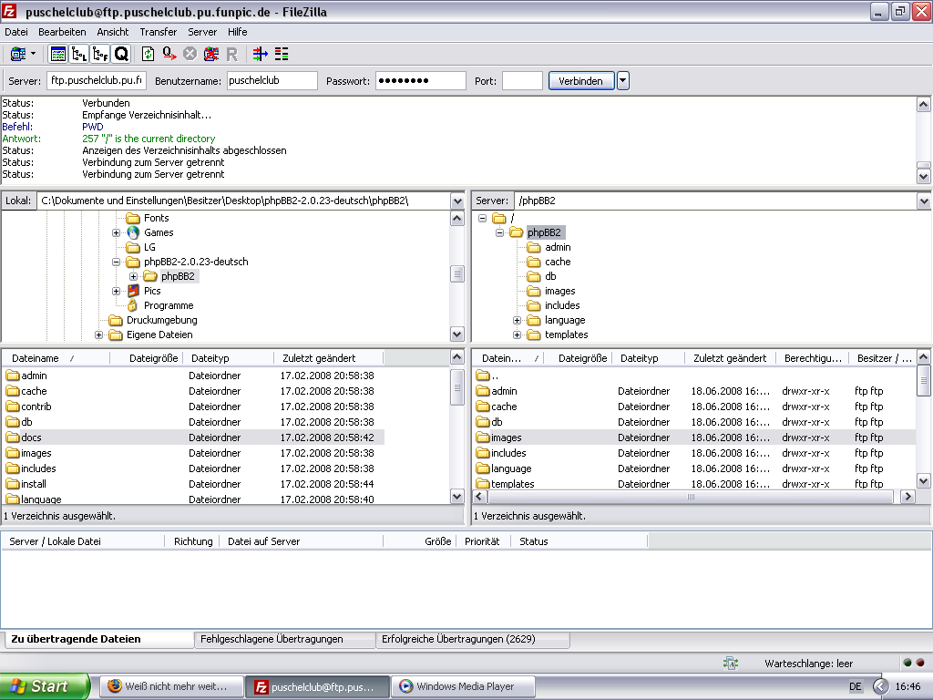Expand the local phpBB2 tree node
This screenshot has width=933, height=700.
click(x=133, y=276)
